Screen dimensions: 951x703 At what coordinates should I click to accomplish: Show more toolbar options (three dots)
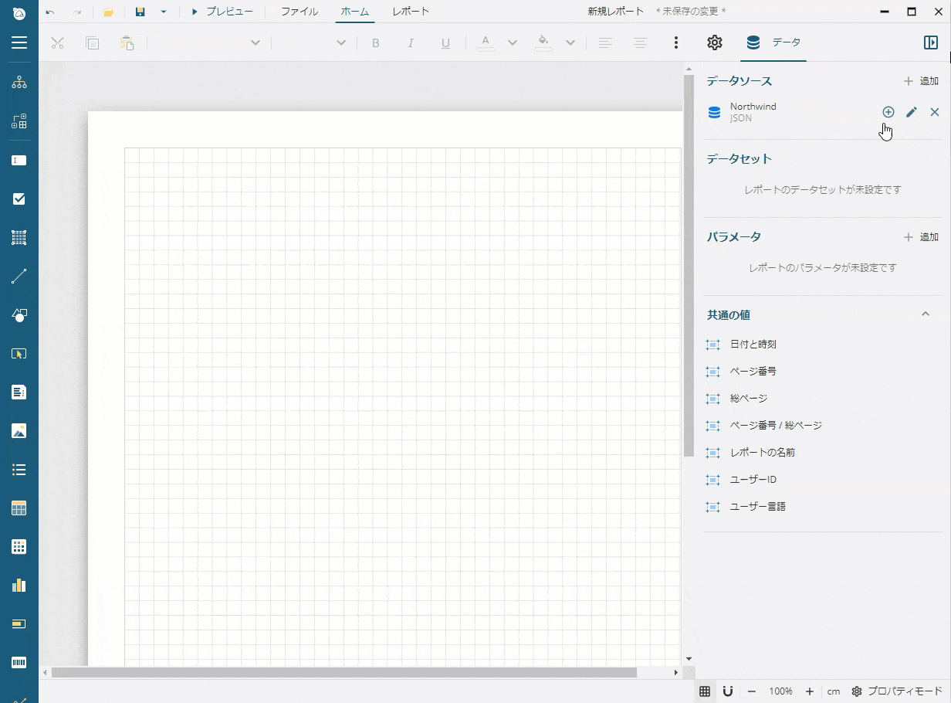(x=676, y=43)
